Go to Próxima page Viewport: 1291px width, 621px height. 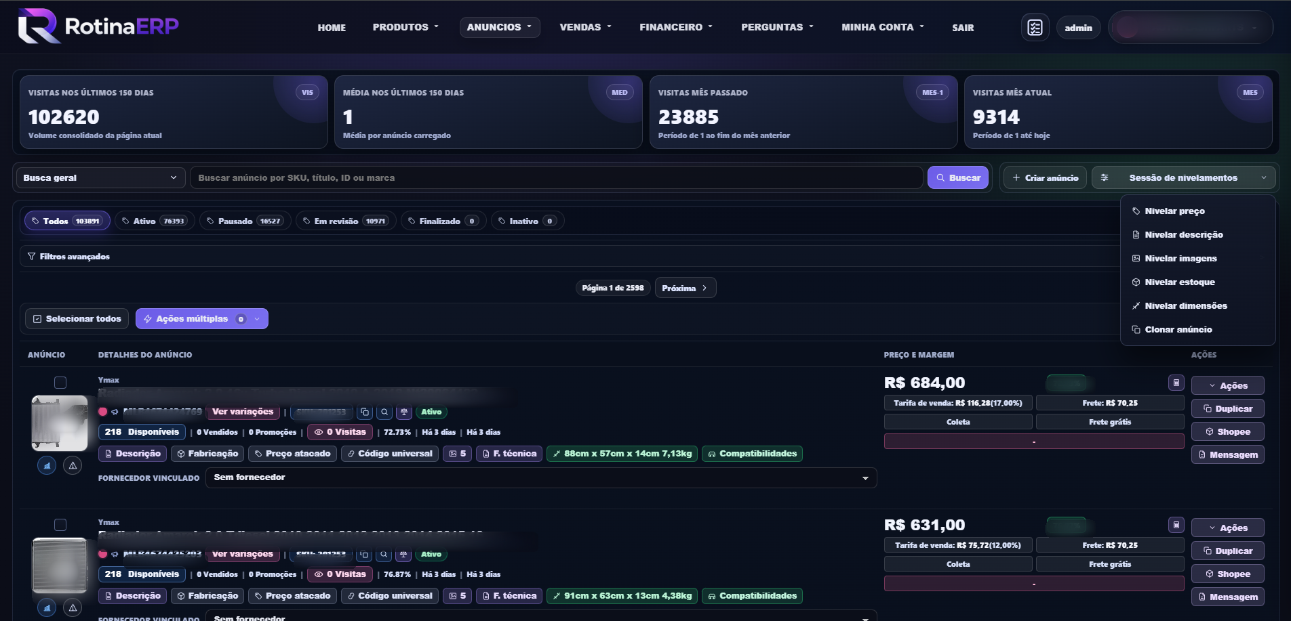(686, 288)
